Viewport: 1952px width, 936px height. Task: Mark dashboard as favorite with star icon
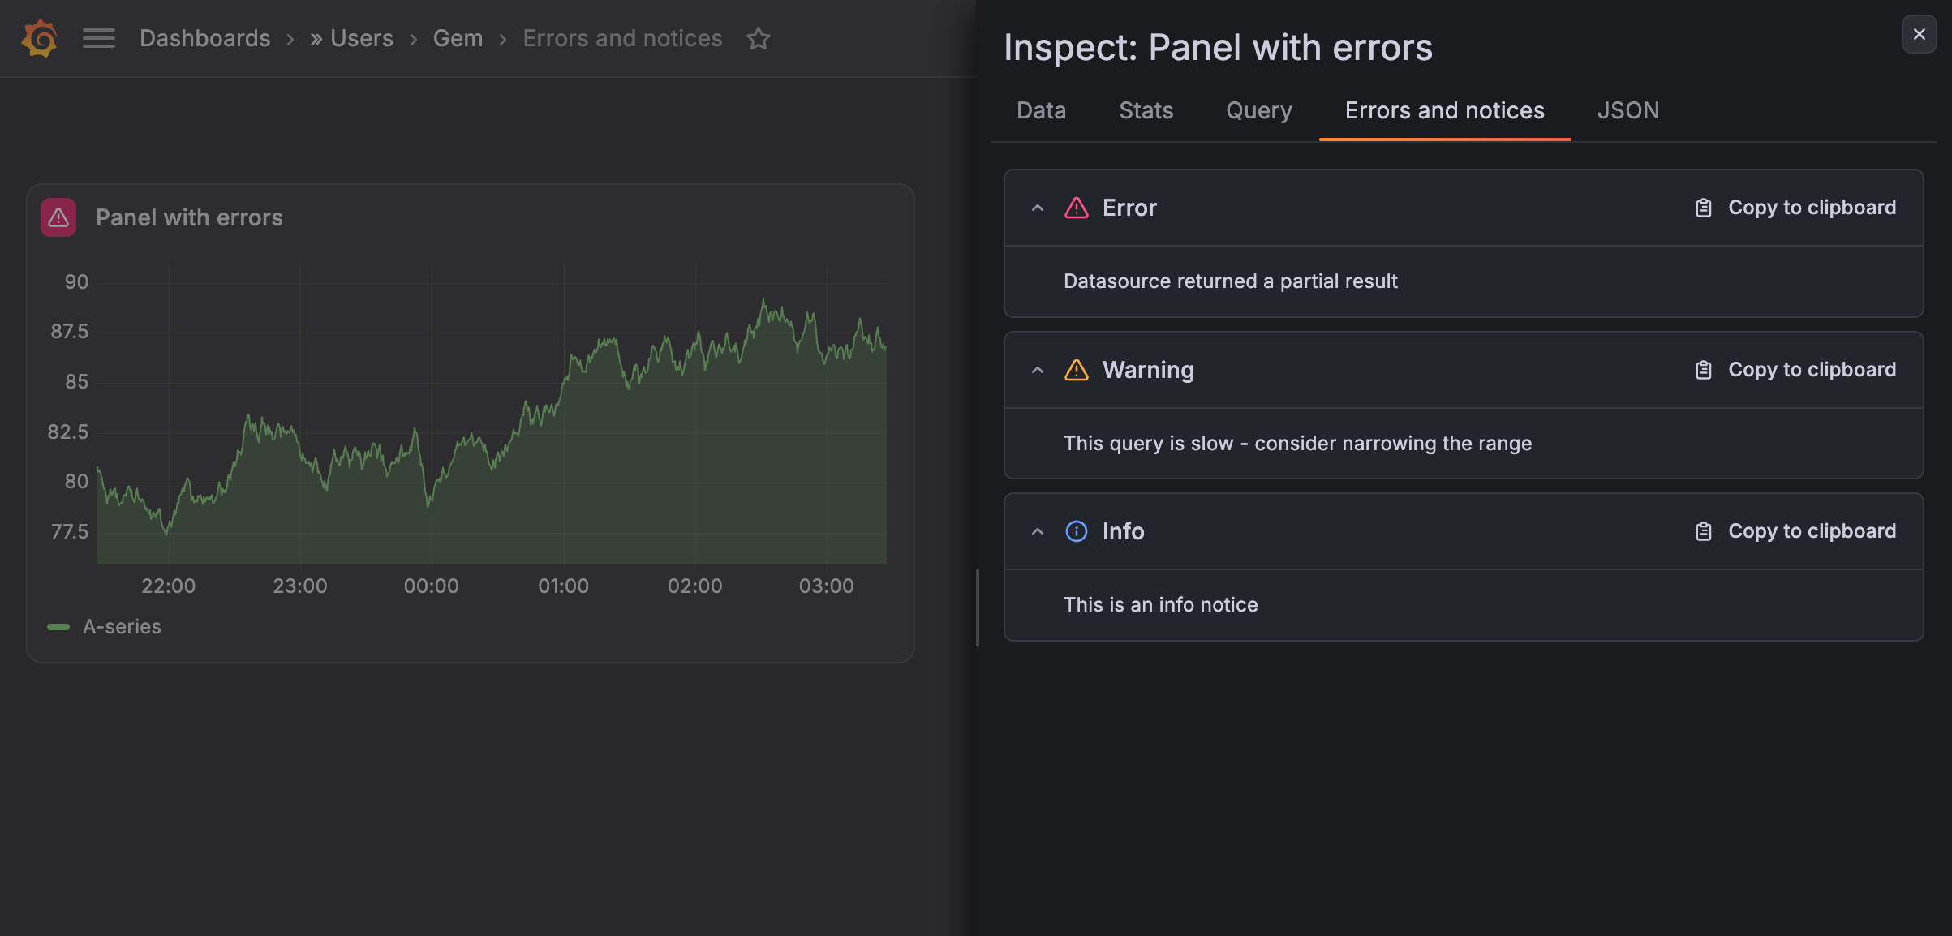(x=759, y=38)
